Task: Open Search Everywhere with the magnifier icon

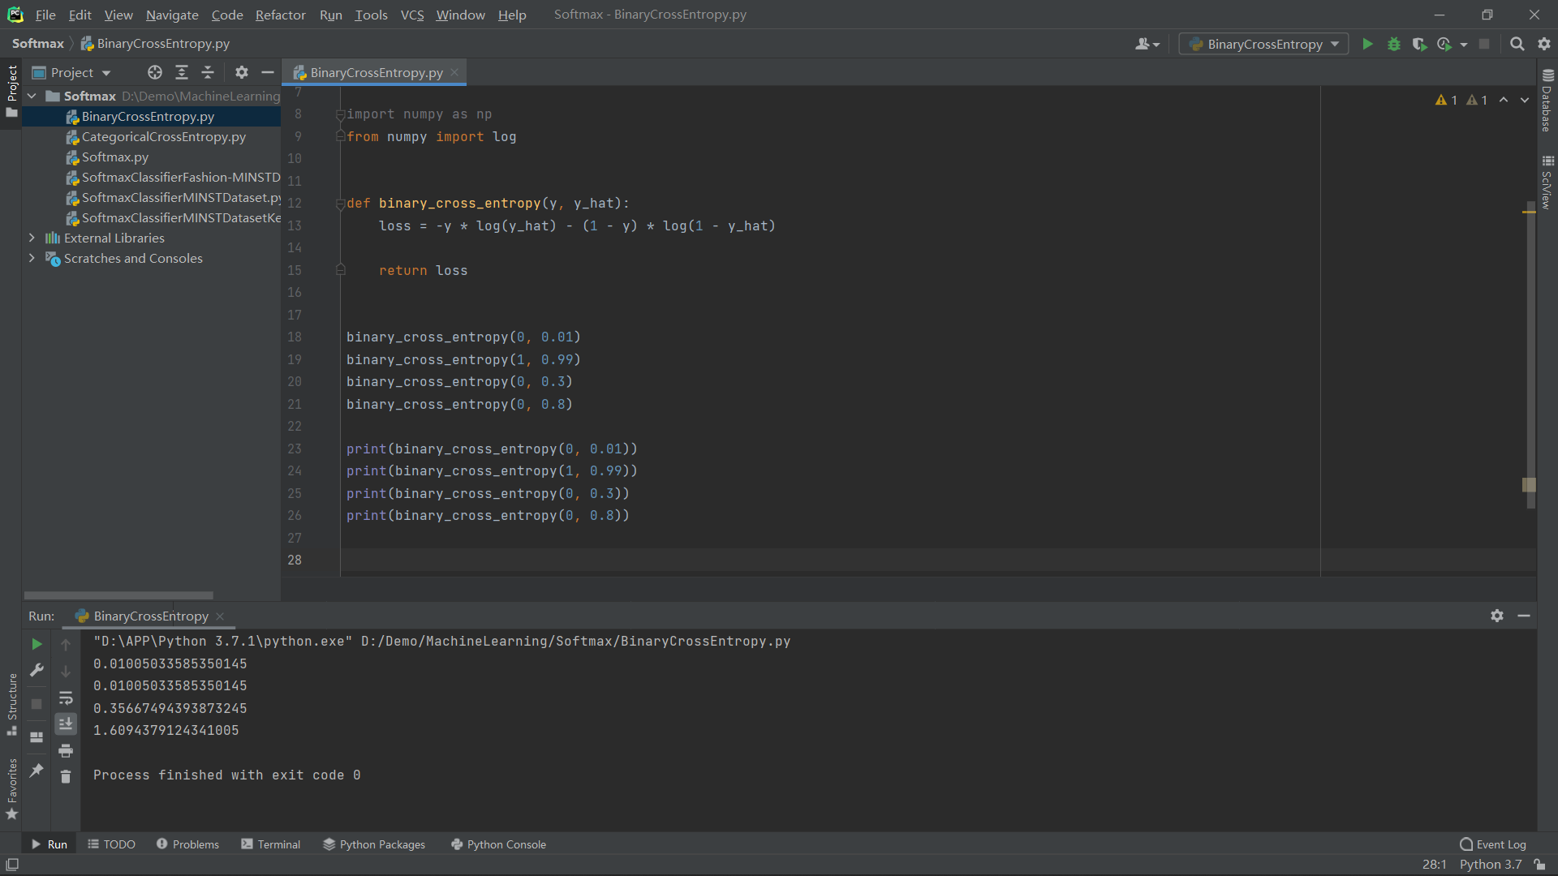Action: tap(1517, 44)
